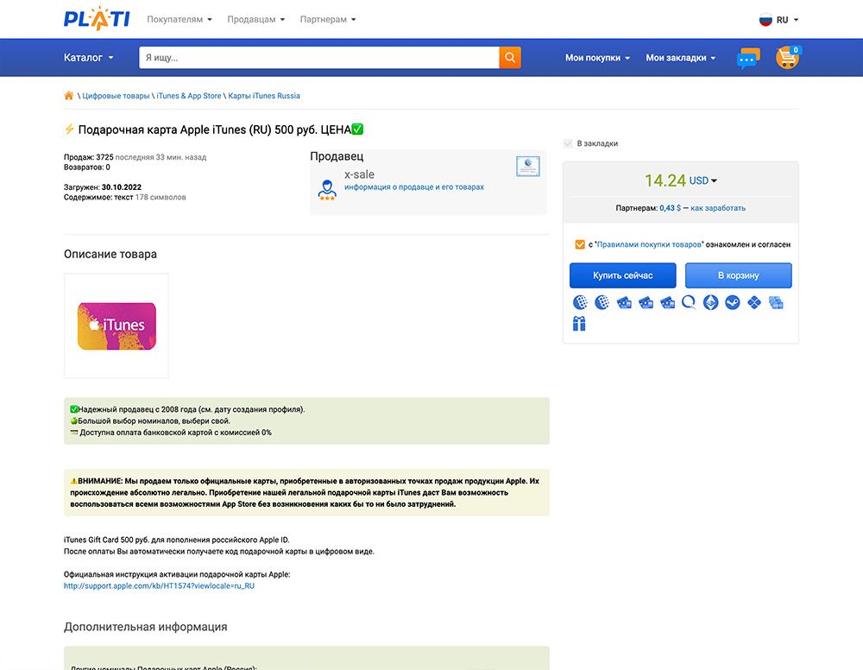The width and height of the screenshot is (863, 670).
Task: Click the "ВНИМАНИЕ" warning notice text
Action: pyautogui.click(x=305, y=493)
